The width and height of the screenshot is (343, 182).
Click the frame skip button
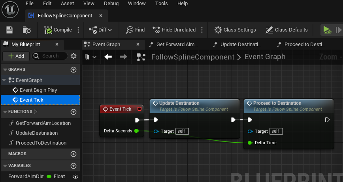338,30
